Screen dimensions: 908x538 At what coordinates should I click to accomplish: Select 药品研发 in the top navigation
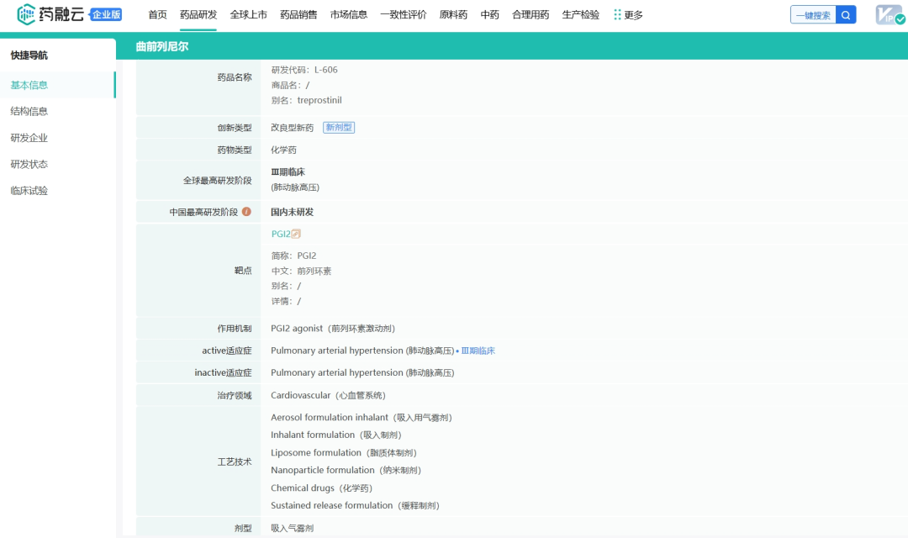click(199, 13)
